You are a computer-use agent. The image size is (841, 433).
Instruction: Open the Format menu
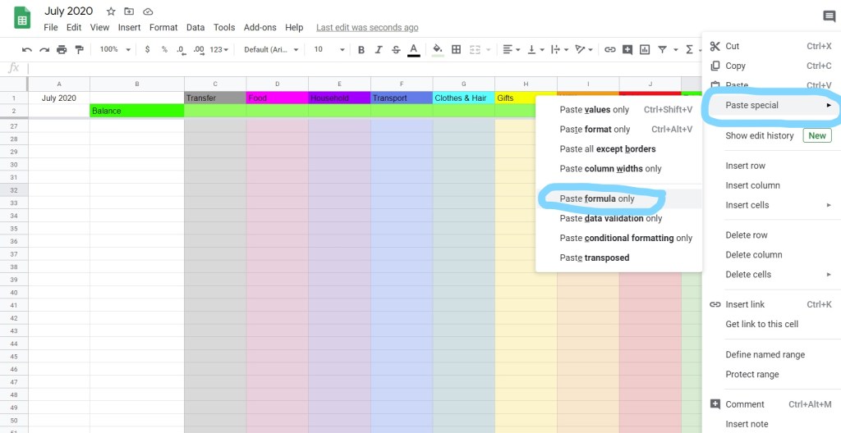pos(163,27)
